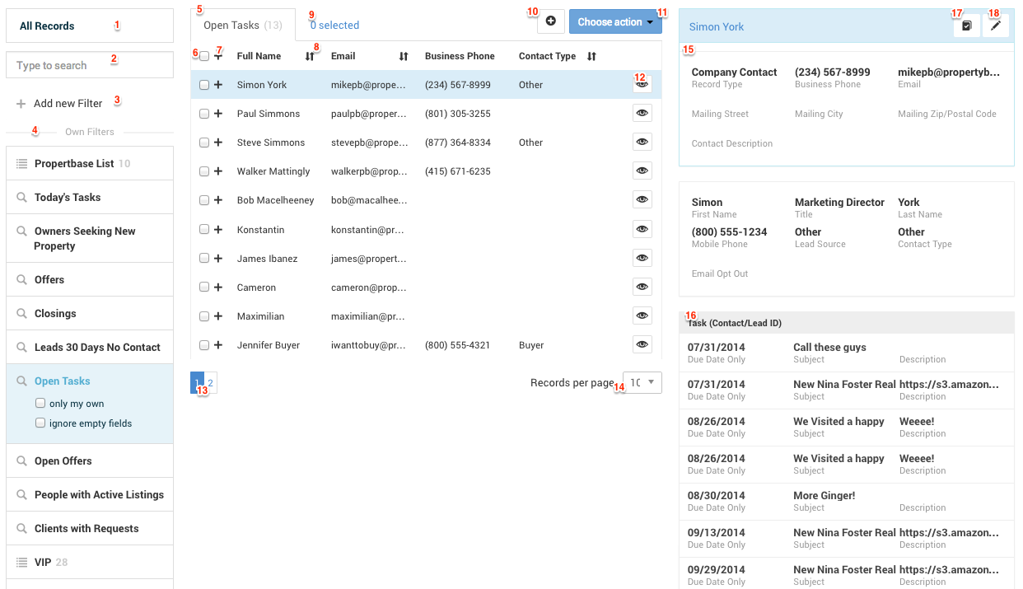Switch to the Open Tasks (13) tab

click(x=242, y=25)
